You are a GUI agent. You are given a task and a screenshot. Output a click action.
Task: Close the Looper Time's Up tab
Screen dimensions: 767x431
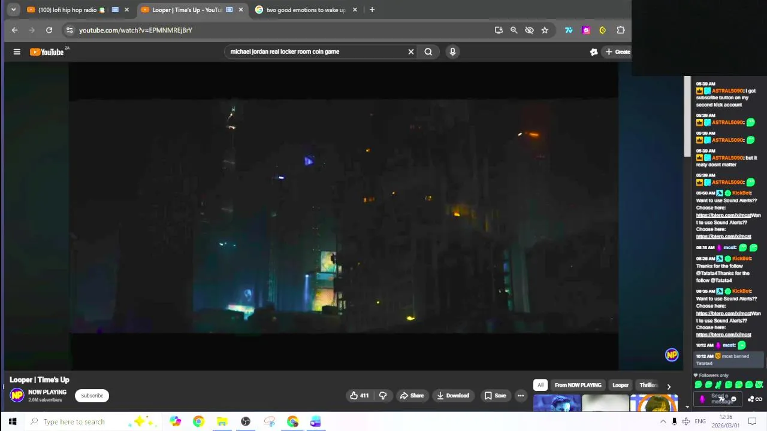241,10
